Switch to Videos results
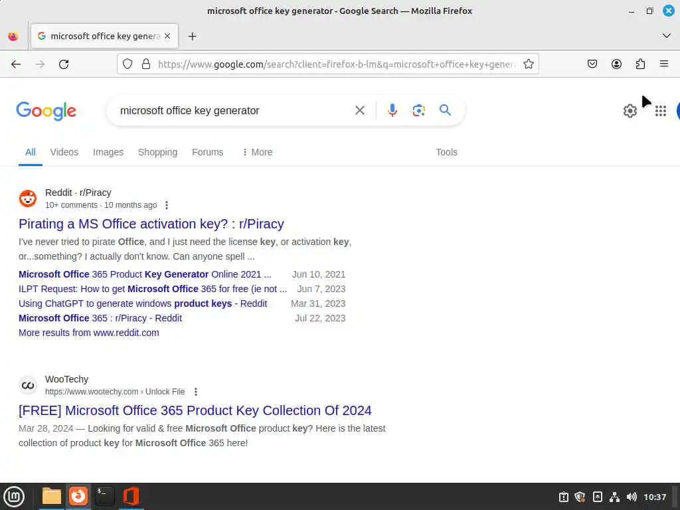This screenshot has width=680, height=510. click(x=64, y=152)
